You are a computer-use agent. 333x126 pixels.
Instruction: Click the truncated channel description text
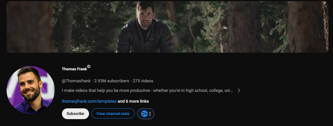coord(147,90)
